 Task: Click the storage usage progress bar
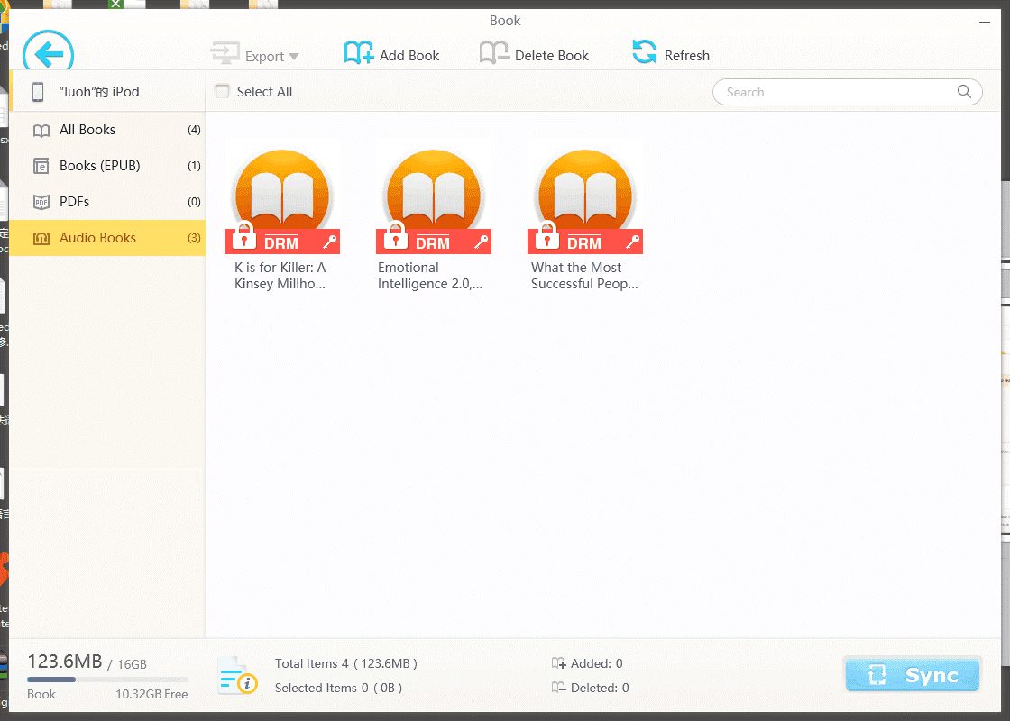click(x=107, y=680)
